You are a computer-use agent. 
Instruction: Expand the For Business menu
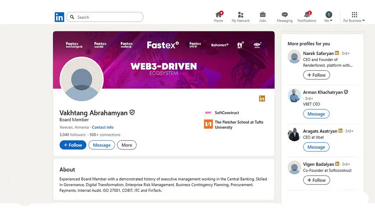tap(354, 17)
